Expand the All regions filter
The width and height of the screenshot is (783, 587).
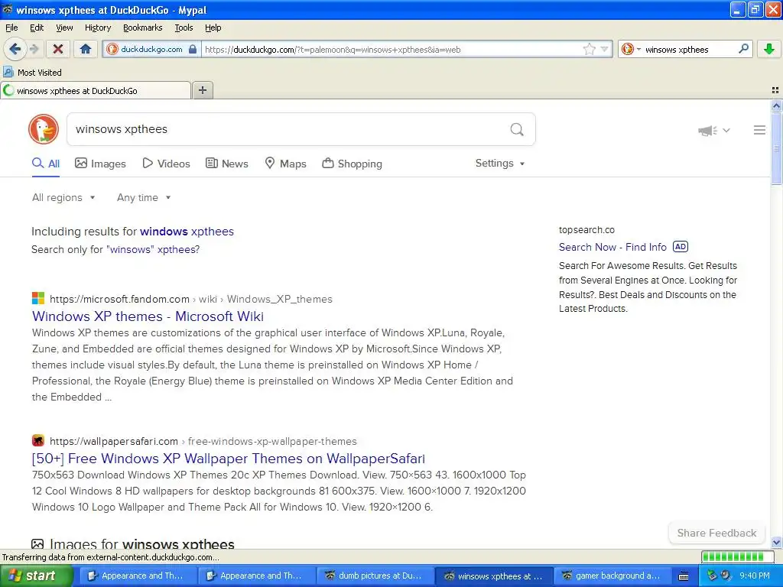pos(63,198)
